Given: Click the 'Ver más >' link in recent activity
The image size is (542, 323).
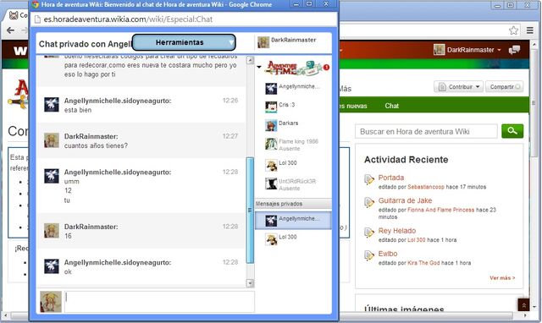Looking at the screenshot, I should (x=502, y=278).
